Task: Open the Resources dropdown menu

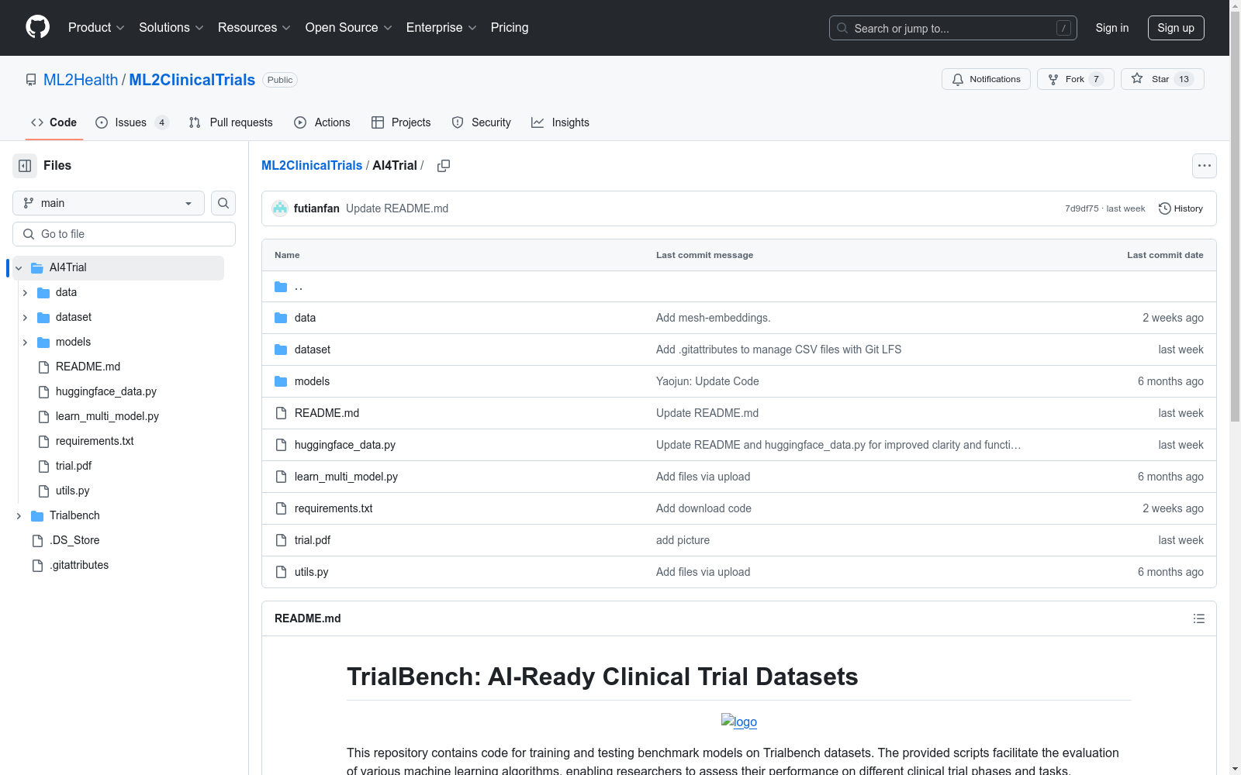Action: pyautogui.click(x=254, y=28)
